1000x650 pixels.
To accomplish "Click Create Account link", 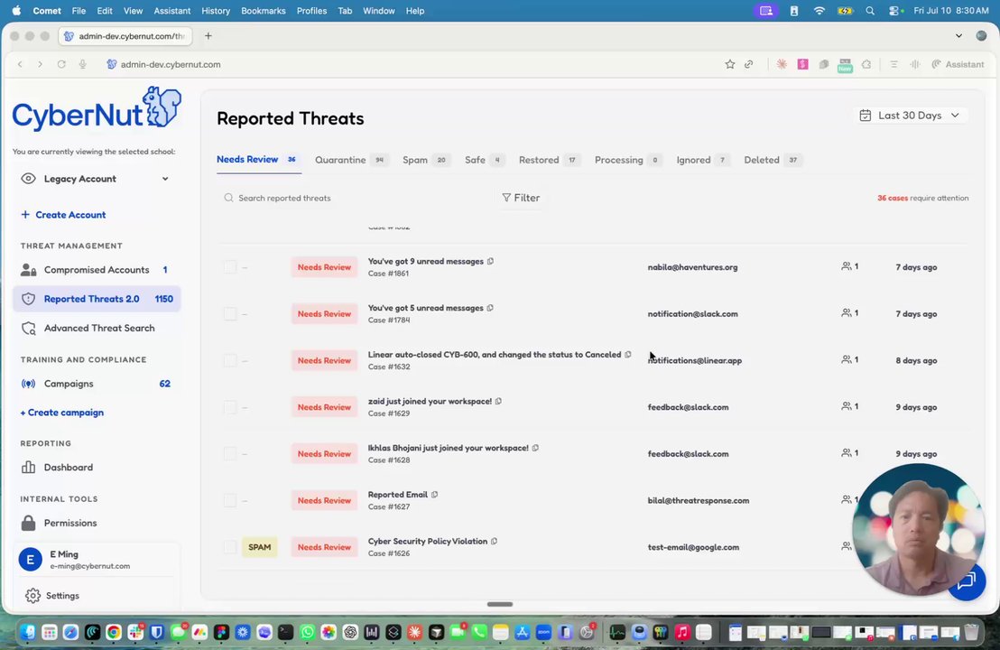I will pos(63,215).
